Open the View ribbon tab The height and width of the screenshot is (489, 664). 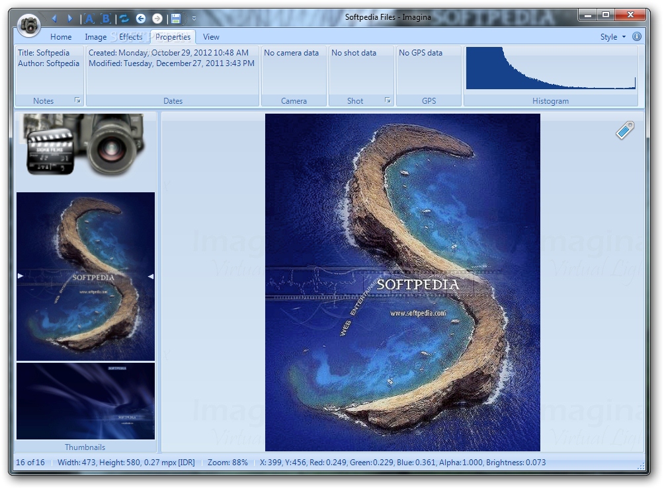[211, 37]
